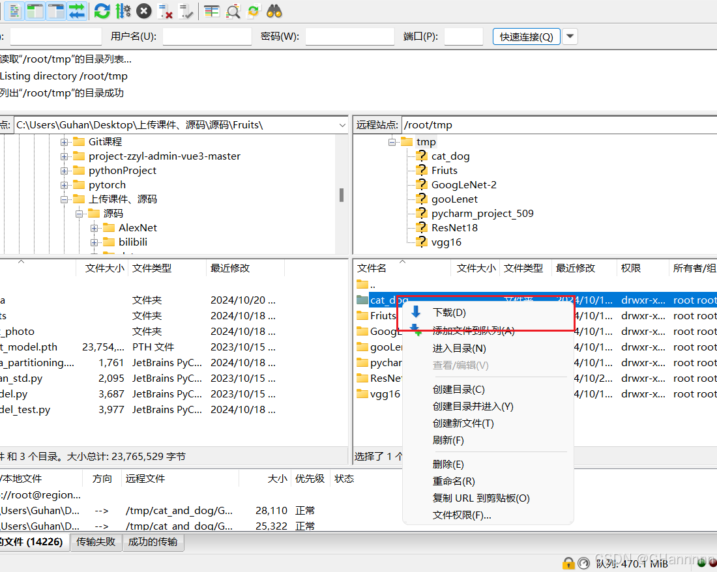Image resolution: width=717 pixels, height=572 pixels.
Task: Click inside the 端口(P) input field
Action: coord(463,36)
